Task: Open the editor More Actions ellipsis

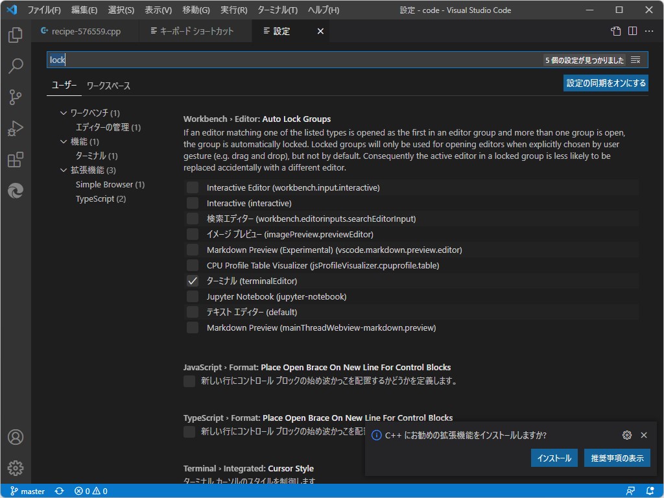Action: 648,31
